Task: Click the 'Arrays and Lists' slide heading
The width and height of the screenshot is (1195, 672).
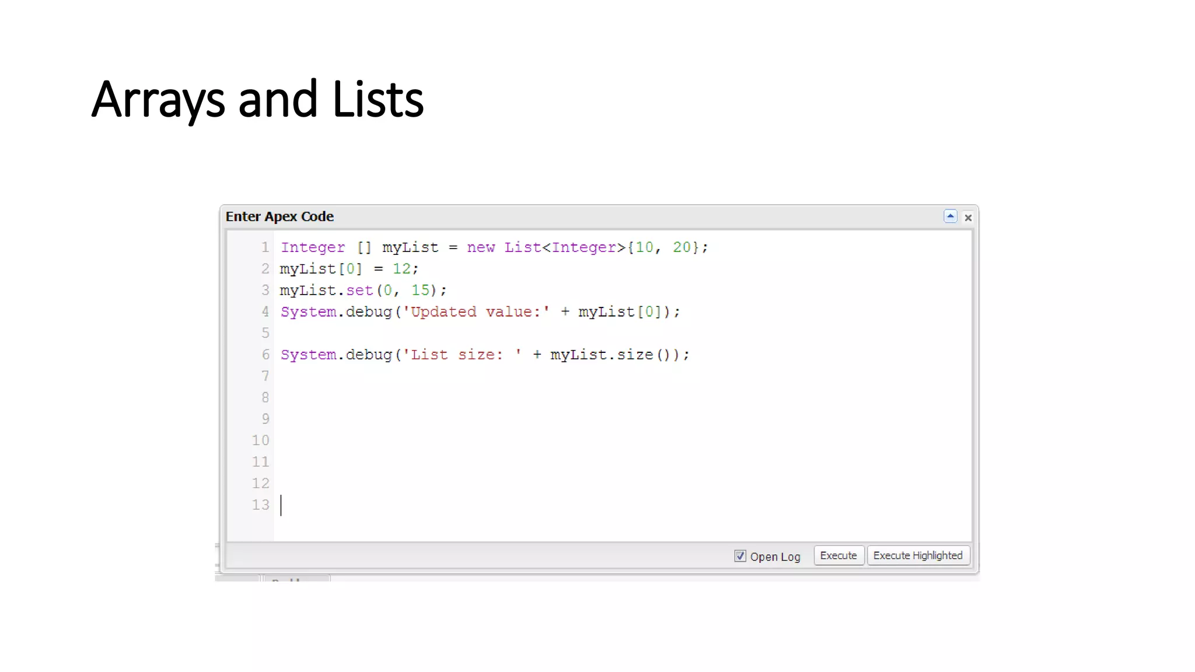Action: click(257, 100)
